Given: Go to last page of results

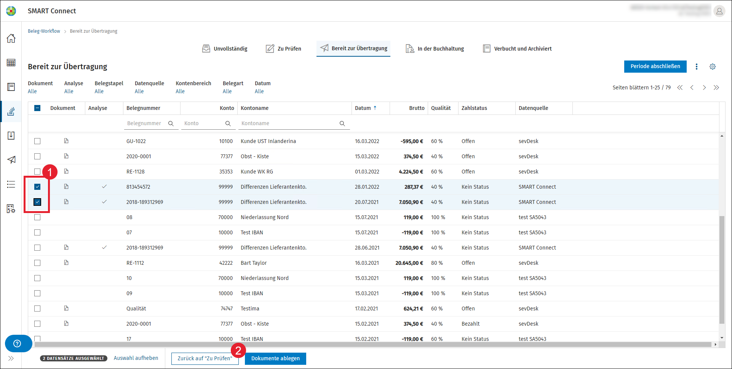Looking at the screenshot, I should [x=716, y=87].
